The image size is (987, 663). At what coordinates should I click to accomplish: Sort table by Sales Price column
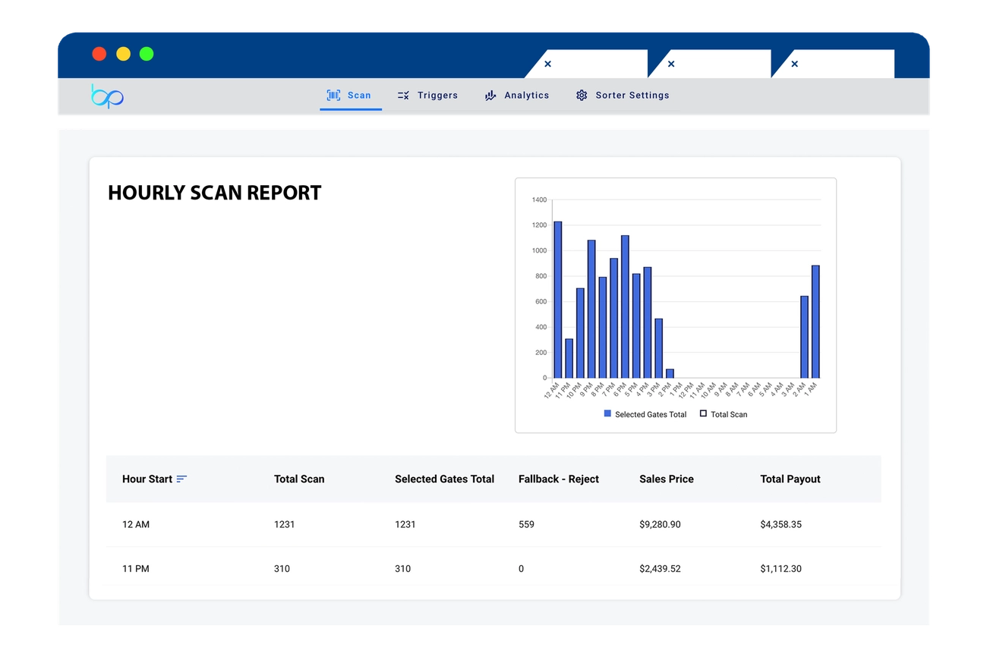[666, 479]
